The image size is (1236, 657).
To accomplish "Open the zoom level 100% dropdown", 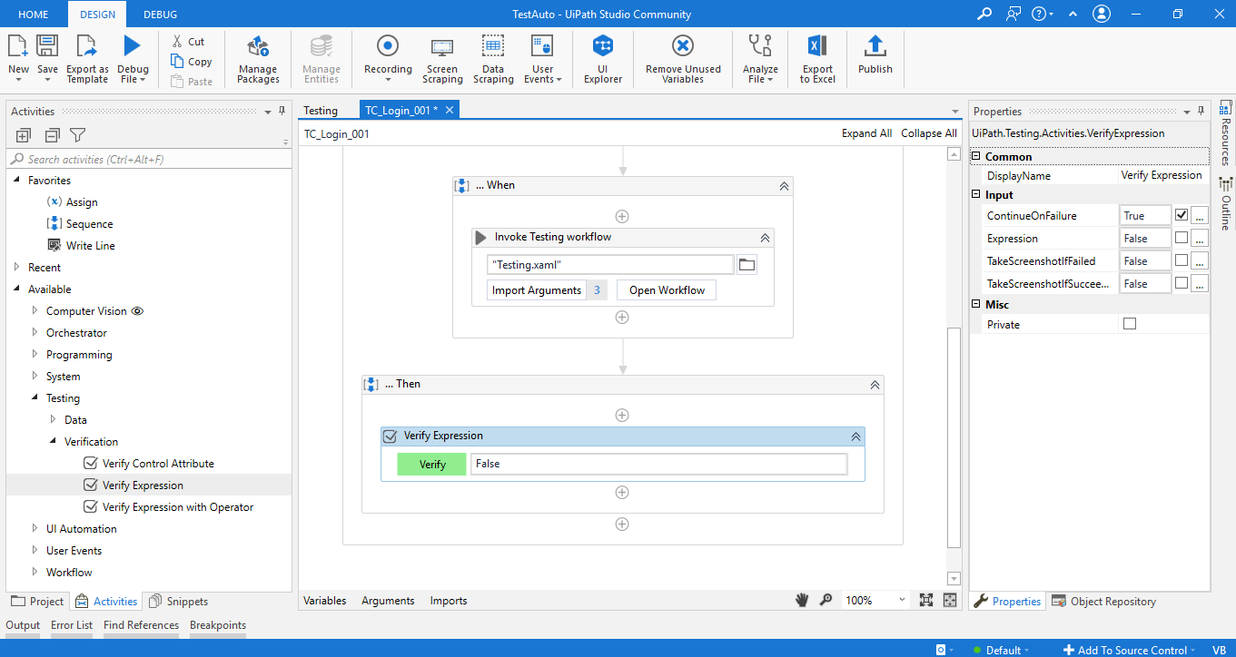I will coord(902,600).
